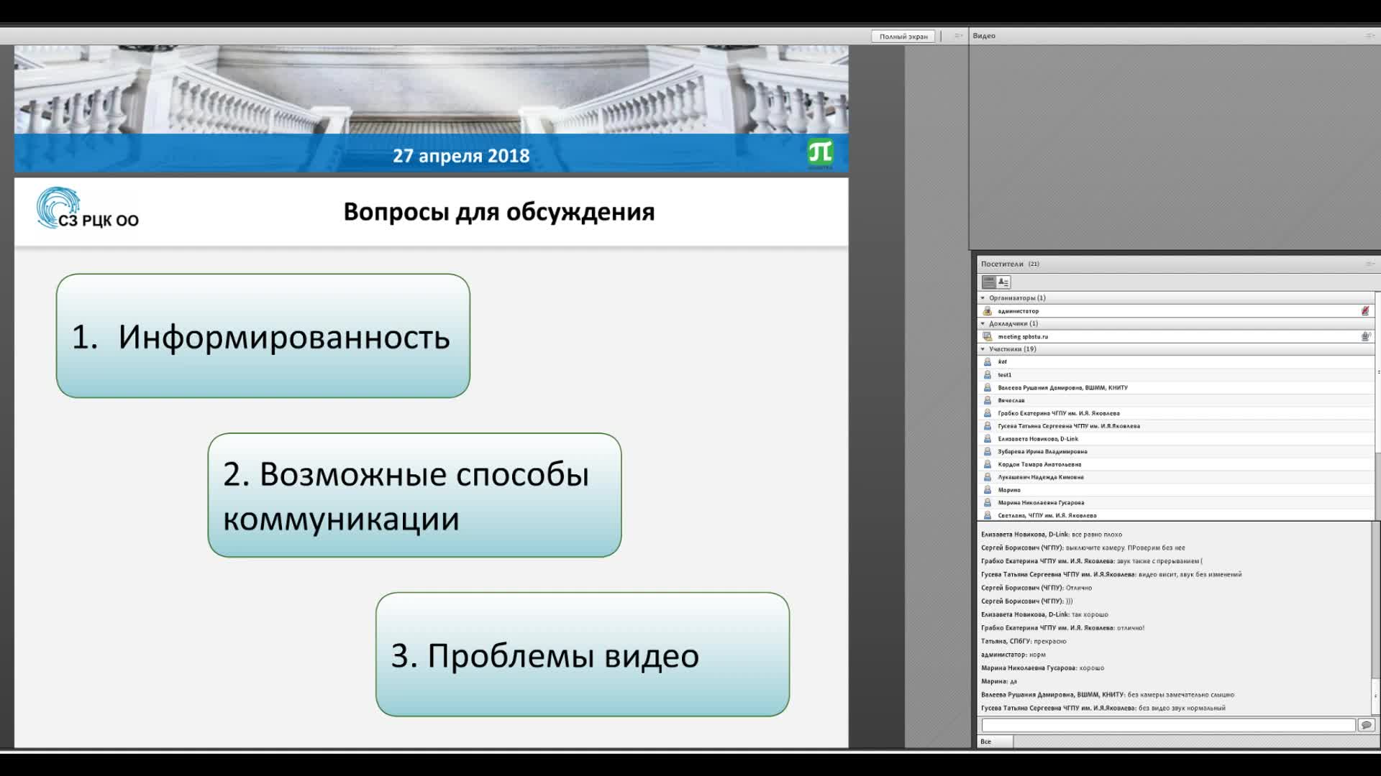Select attendee Лукашевич Надежда Кимовна

click(x=1177, y=477)
